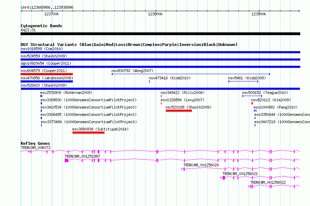The width and height of the screenshot is (310, 206).
Task: Click the nsv830792 thin blue span line
Action: [191, 74]
